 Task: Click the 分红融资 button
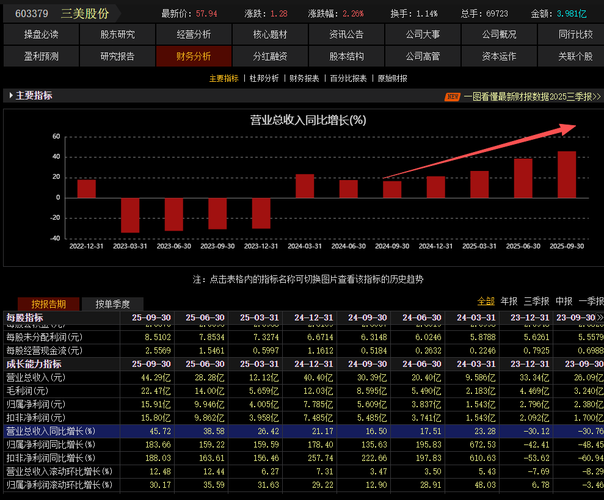[x=270, y=56]
